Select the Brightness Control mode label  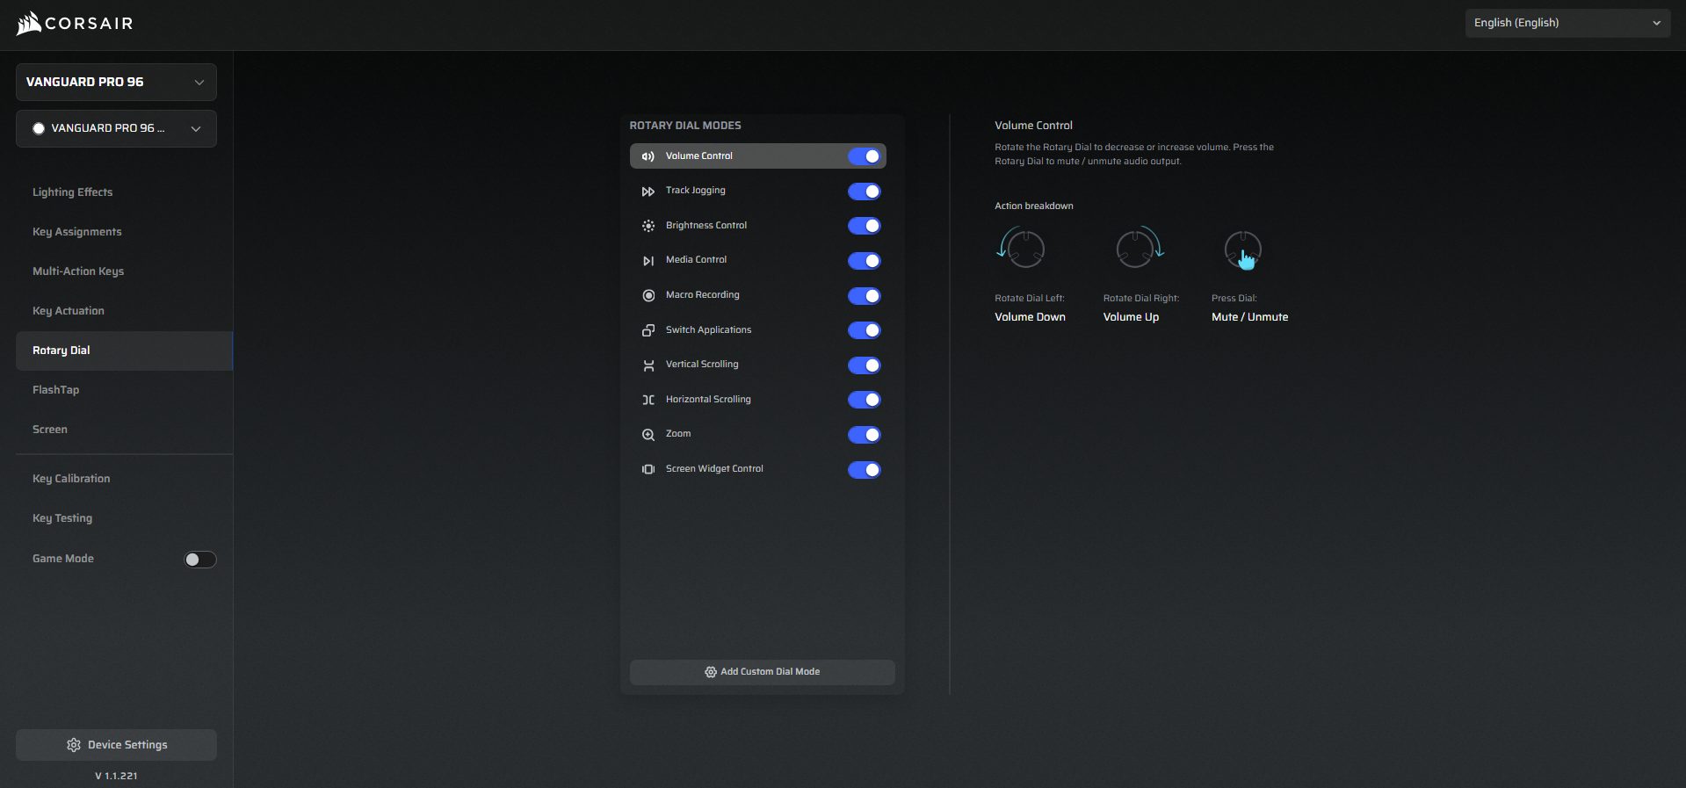[x=706, y=226]
